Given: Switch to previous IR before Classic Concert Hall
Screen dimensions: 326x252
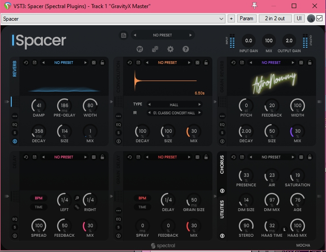Looking at the screenshot, I should (149, 112).
